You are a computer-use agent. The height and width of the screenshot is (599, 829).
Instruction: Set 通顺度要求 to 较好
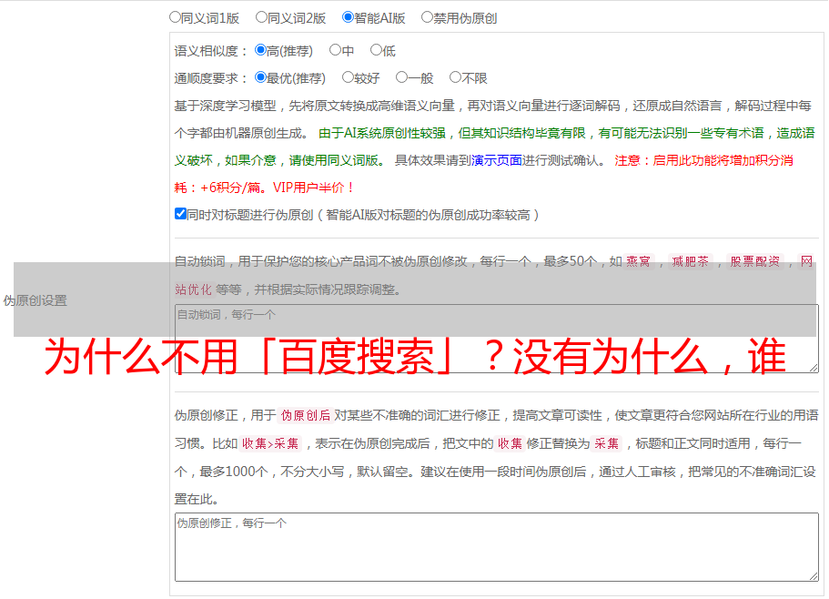tap(348, 77)
